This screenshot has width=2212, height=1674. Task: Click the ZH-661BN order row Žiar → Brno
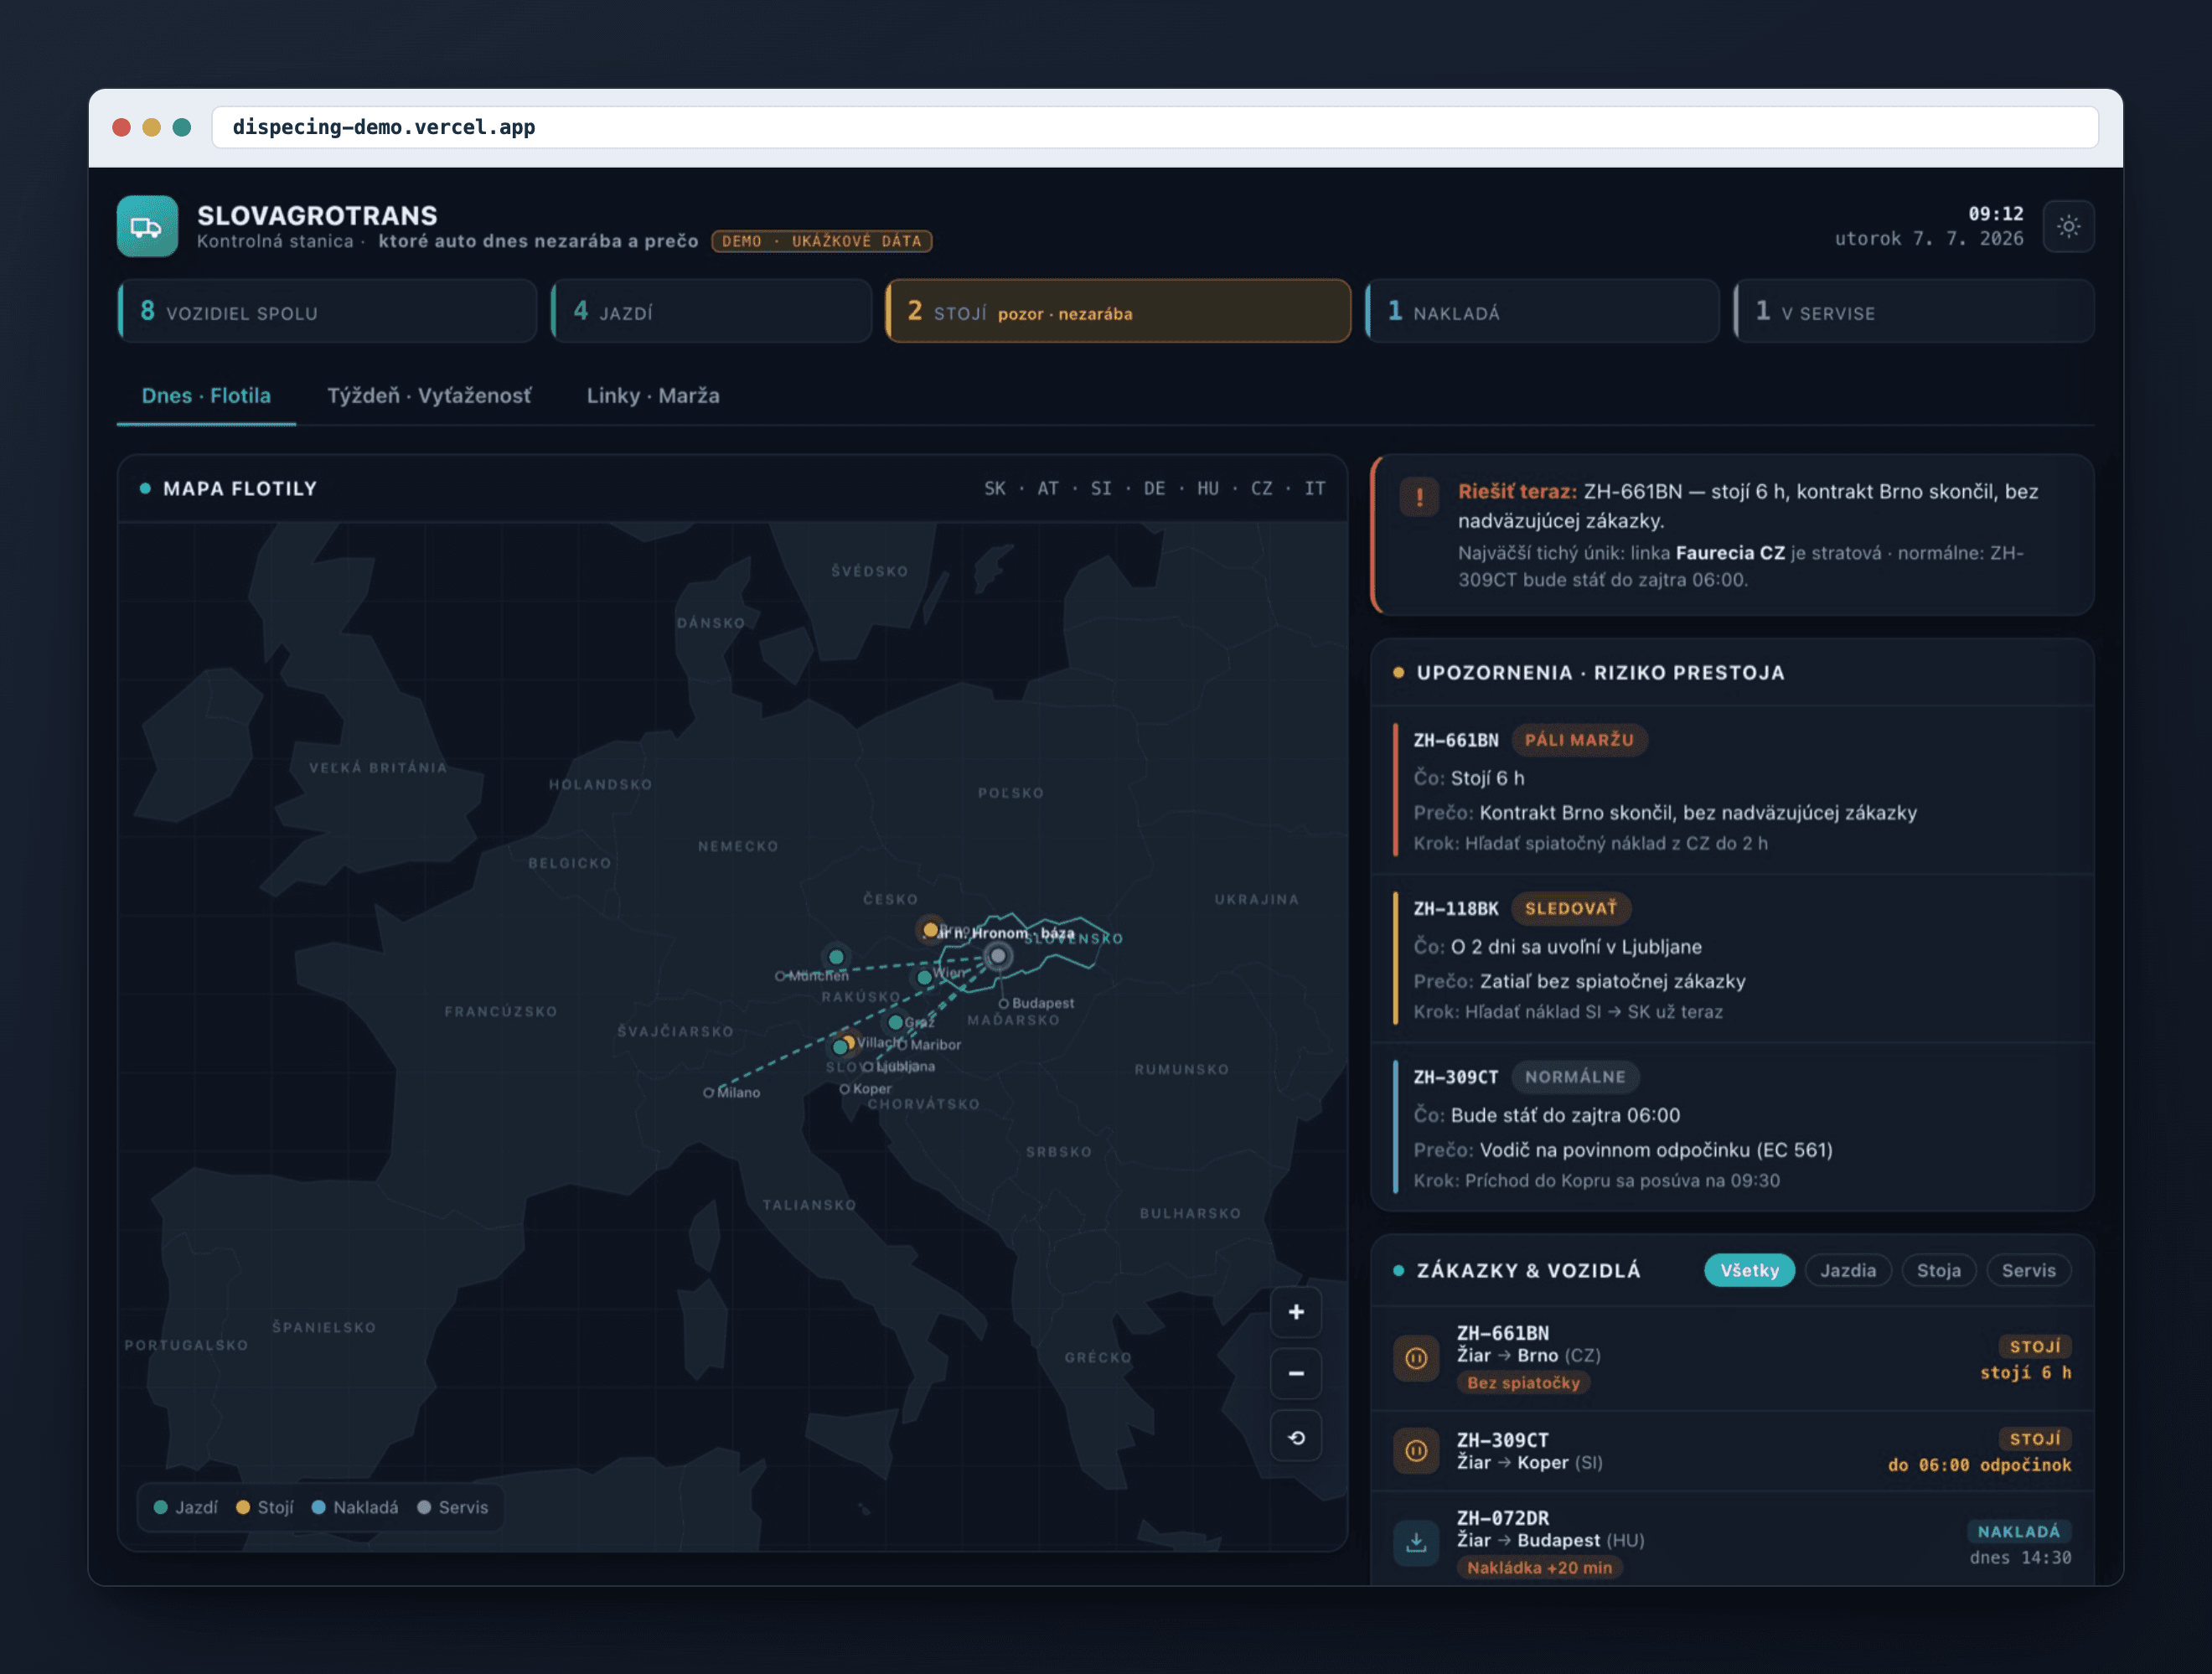[1732, 1358]
